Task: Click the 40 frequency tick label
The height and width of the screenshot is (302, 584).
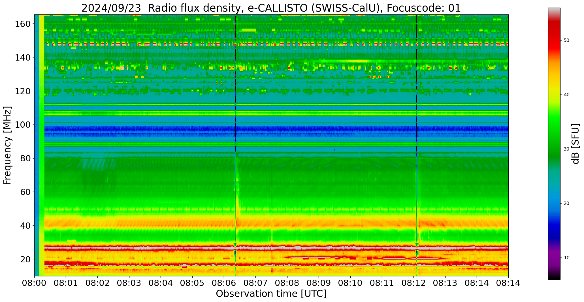Action: [x=25, y=225]
